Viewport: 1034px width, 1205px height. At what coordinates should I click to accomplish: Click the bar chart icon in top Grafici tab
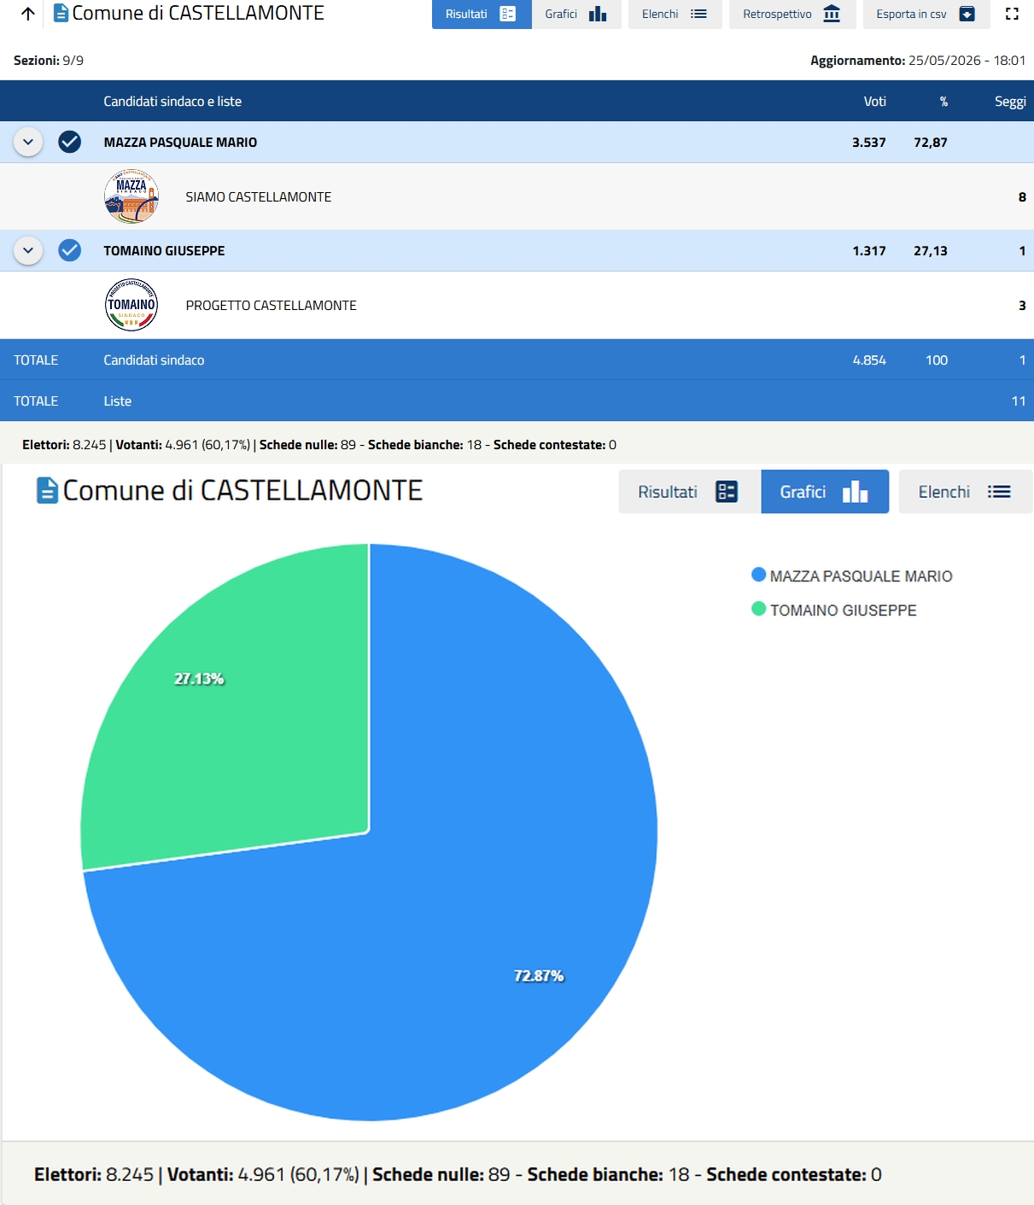(x=598, y=14)
